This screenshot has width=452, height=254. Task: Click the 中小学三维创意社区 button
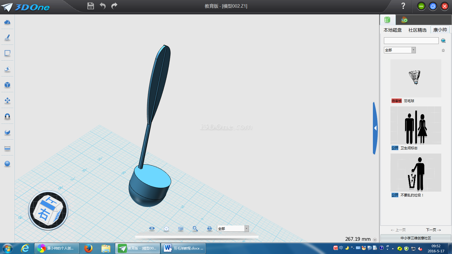416,238
